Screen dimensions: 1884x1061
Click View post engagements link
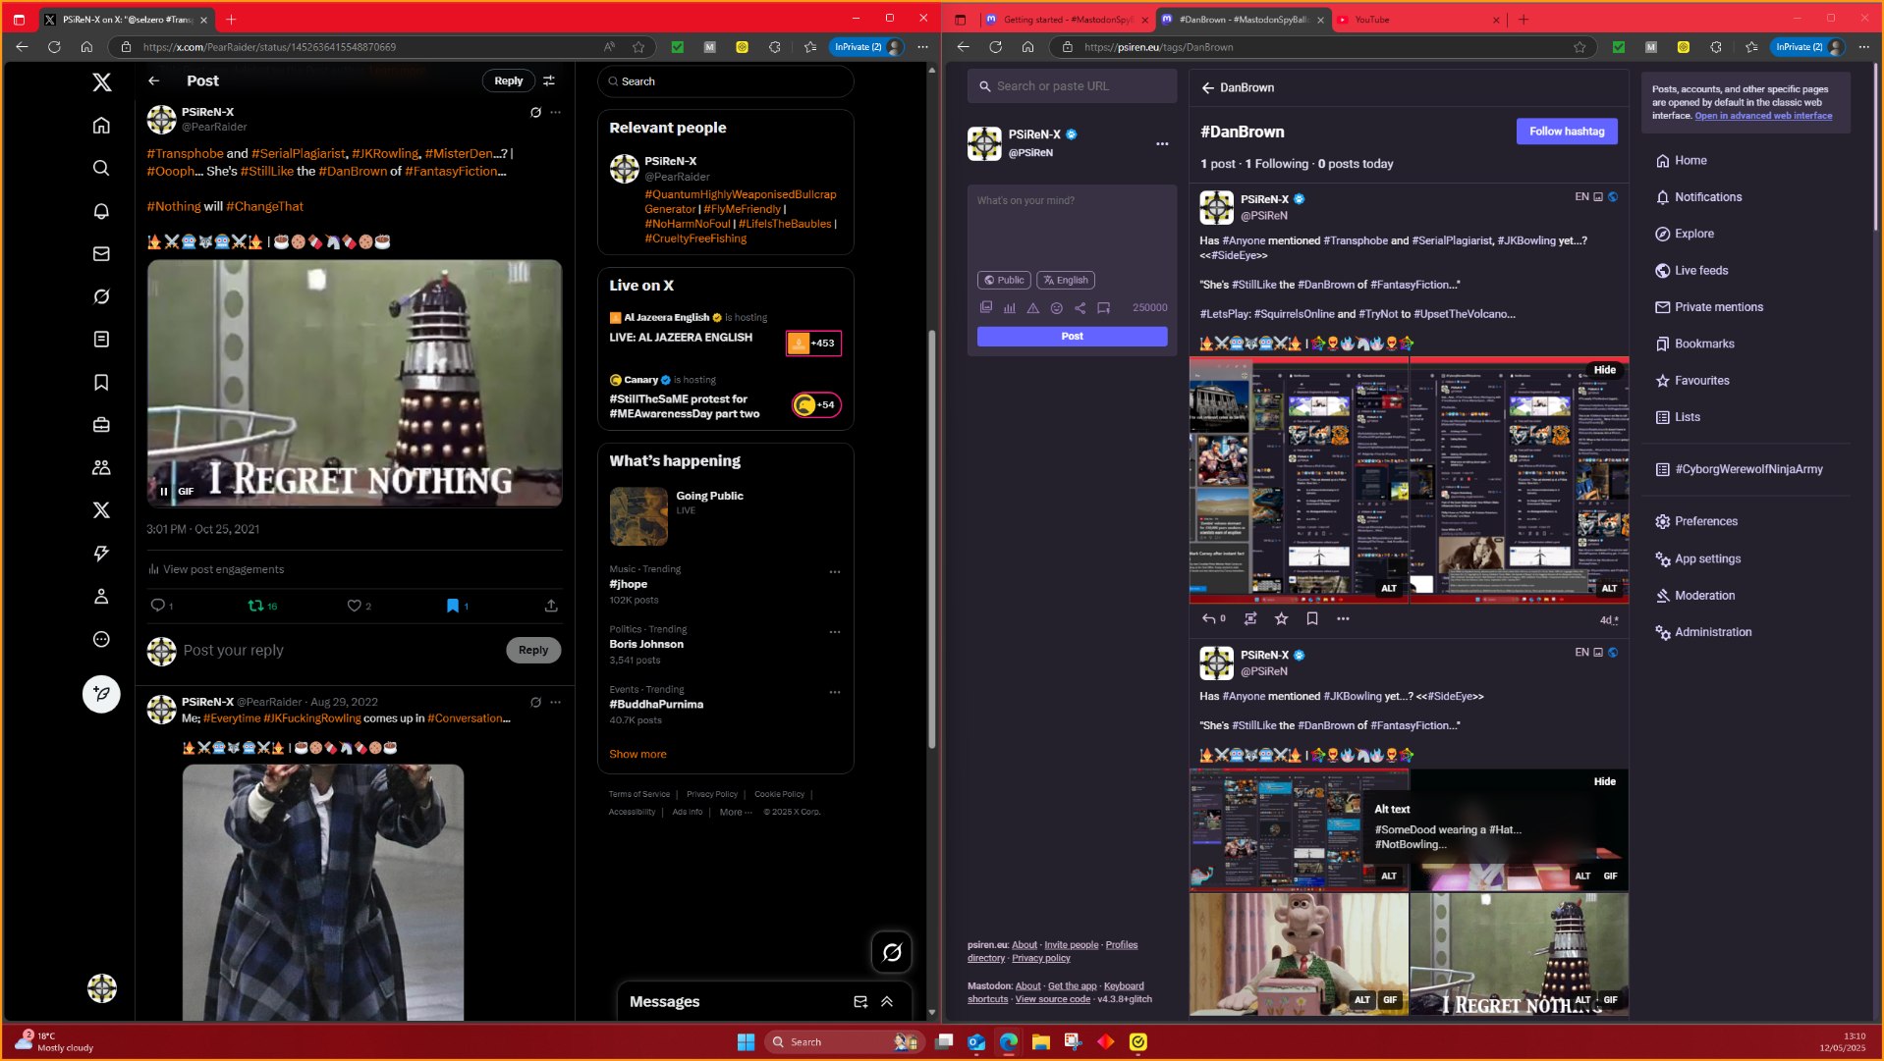216,569
